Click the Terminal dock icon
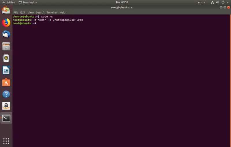This screenshot has height=147, width=231. pos(6,118)
